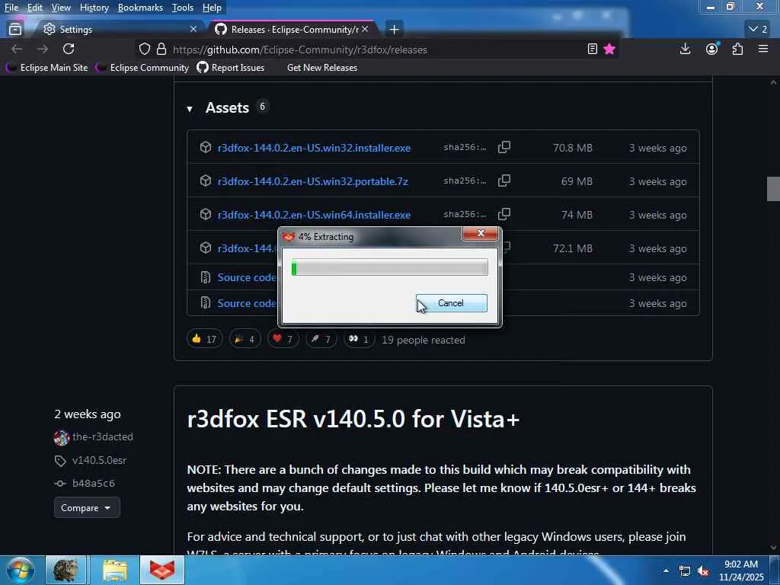The image size is (780, 585).
Task: Click the github.com URL address bar
Action: click(x=299, y=50)
